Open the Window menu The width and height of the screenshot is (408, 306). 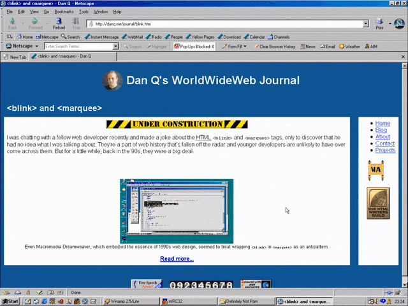101,11
